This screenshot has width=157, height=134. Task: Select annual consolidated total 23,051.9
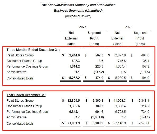[73, 123]
